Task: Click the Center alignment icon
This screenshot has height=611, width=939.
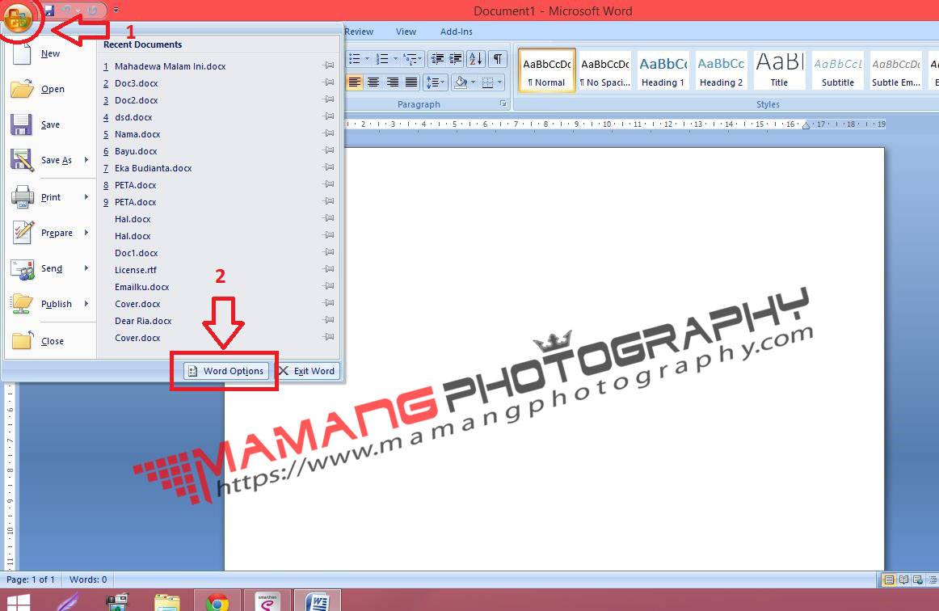Action: (x=373, y=82)
